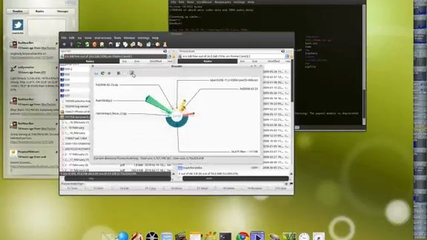Open the File menu in the file manager
Viewport: 427px width, 240px height.
63,38
